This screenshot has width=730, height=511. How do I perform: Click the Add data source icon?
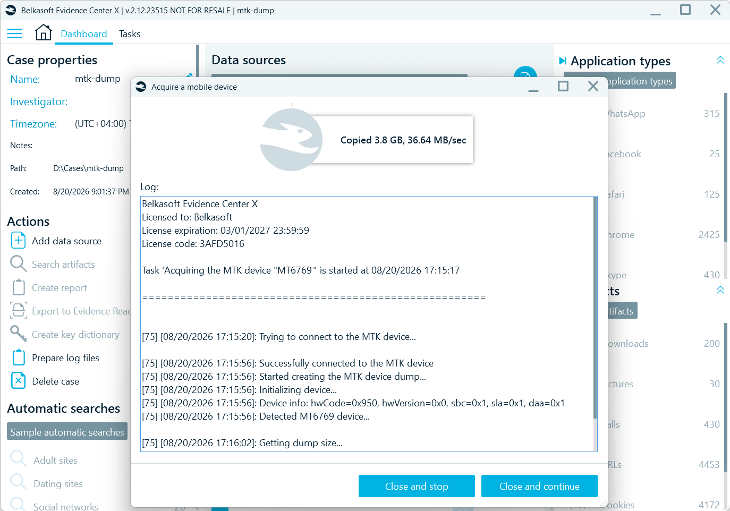18,241
